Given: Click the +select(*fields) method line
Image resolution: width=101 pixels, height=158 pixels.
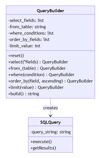Looking at the screenshot, I should pos(38,62).
